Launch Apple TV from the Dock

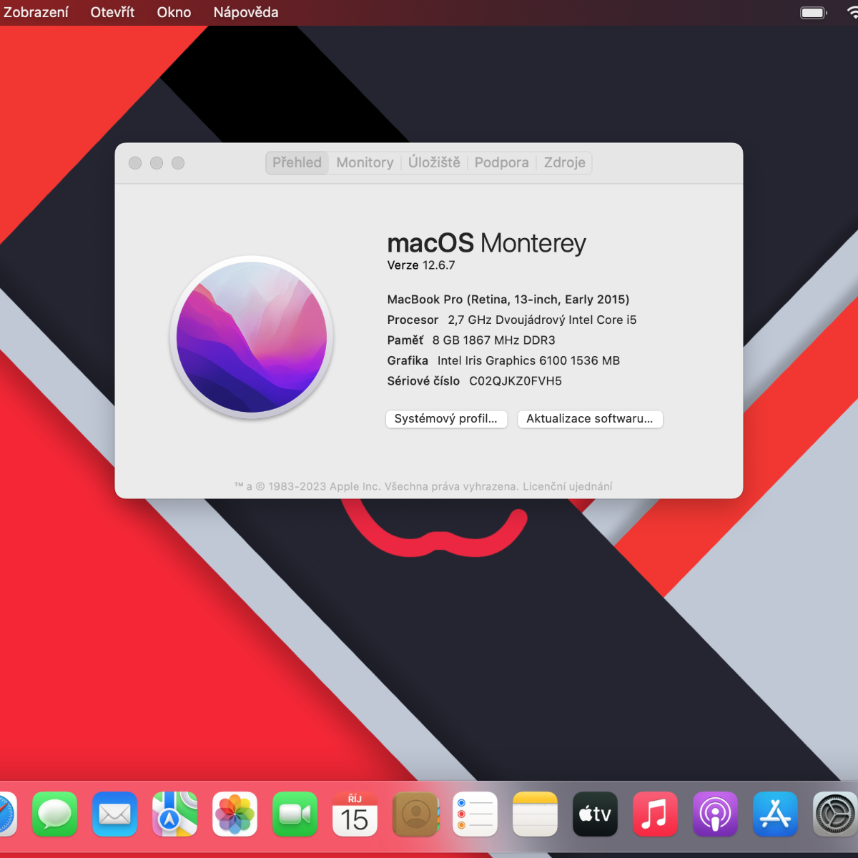tap(595, 814)
